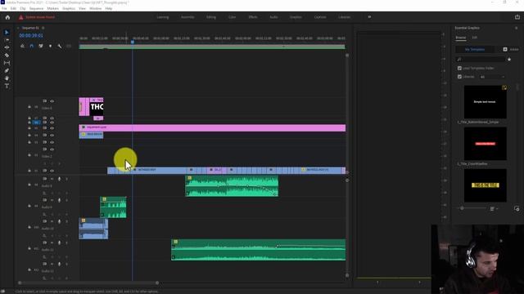Toggle insert sequences as nests button

(22, 46)
